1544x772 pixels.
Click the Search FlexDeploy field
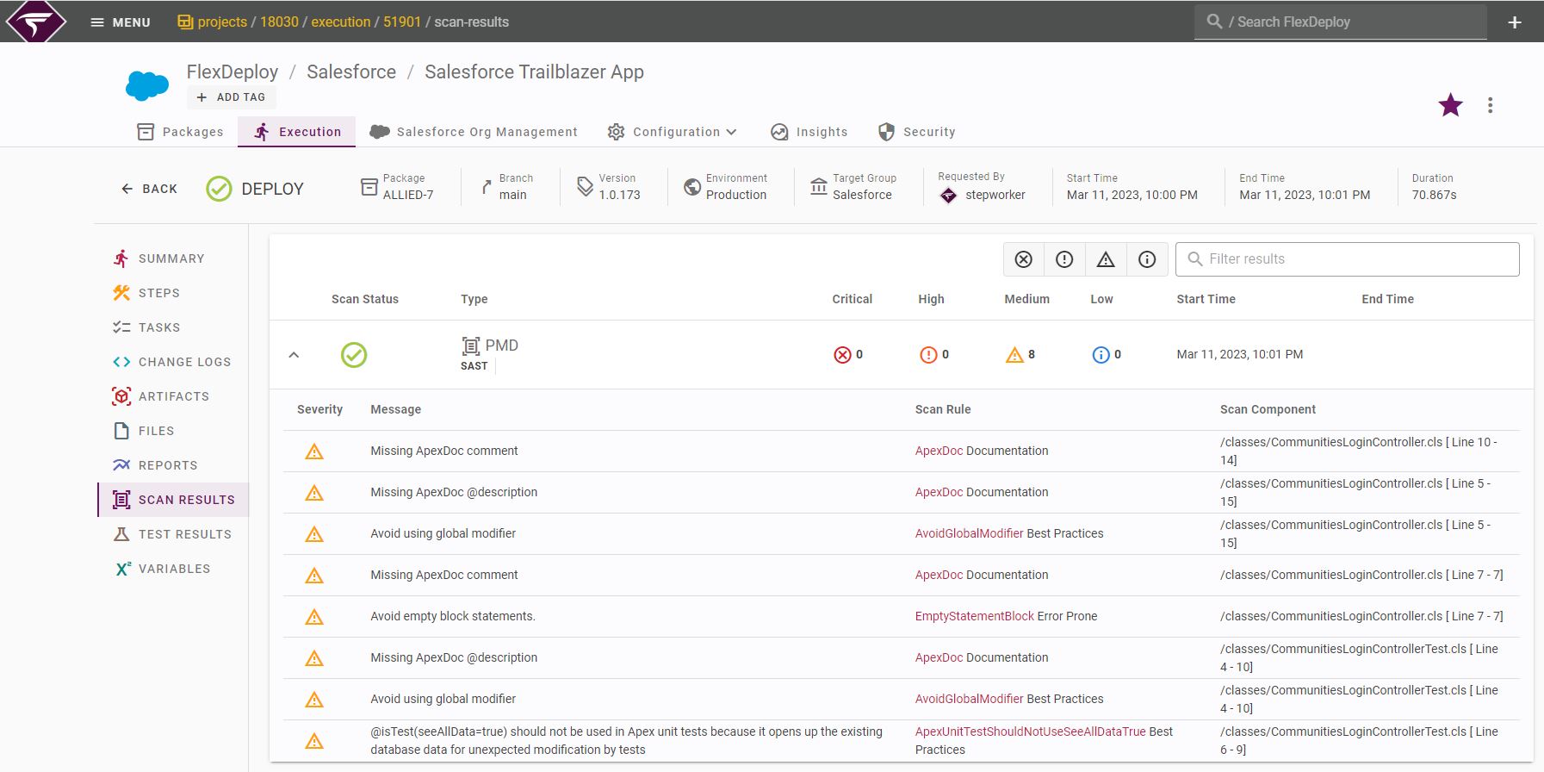[1340, 22]
